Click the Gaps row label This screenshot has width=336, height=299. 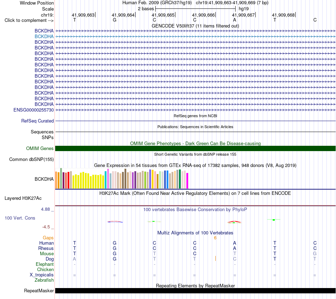tap(48, 238)
